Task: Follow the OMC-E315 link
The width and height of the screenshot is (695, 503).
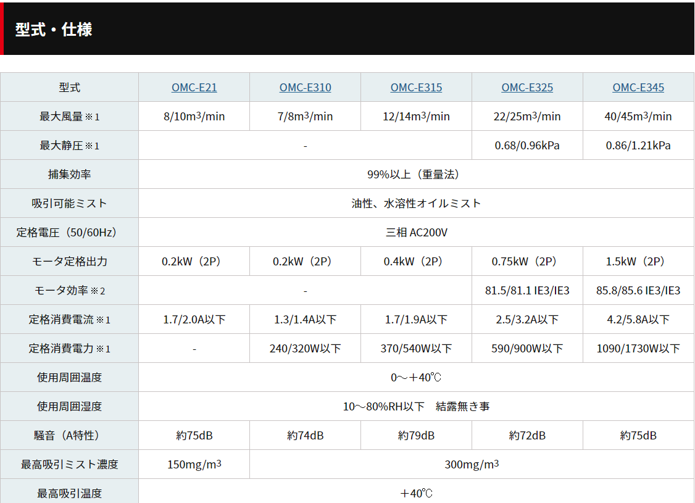Action: (416, 88)
